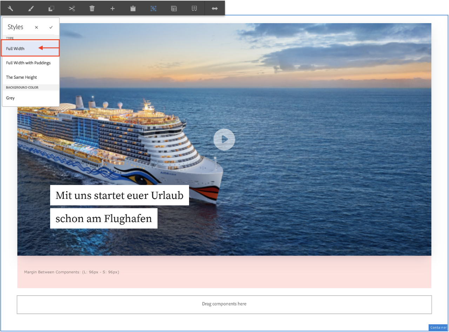Confirm styles with the checkmark
This screenshot has height=332, width=449.
click(51, 27)
